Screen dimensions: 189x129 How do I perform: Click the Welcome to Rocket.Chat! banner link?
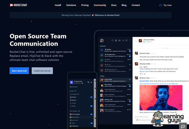pyautogui.click(x=107, y=15)
